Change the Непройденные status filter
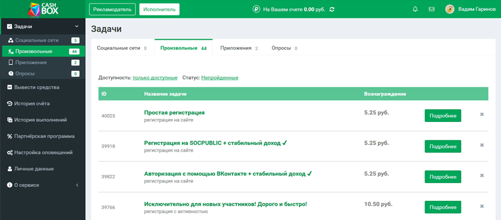 (x=220, y=78)
